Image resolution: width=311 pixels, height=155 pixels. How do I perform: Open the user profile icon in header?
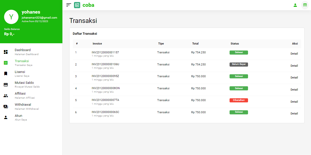295,5
